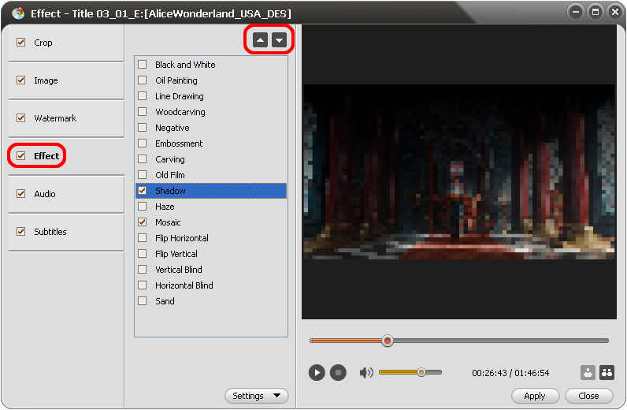This screenshot has width=627, height=410.
Task: Enable the Haze effect checkbox
Action: tap(142, 207)
